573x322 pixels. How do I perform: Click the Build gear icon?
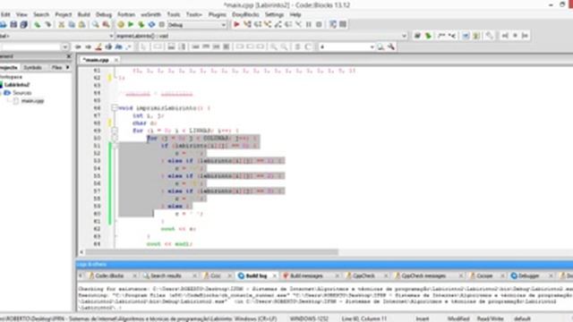[x=121, y=24]
